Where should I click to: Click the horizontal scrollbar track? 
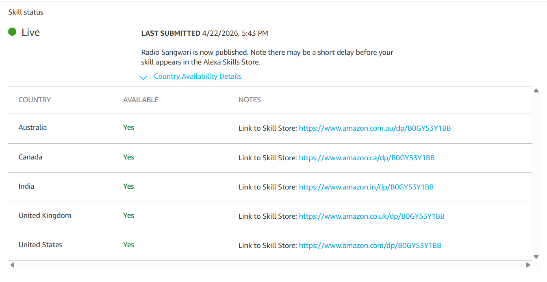(270, 265)
